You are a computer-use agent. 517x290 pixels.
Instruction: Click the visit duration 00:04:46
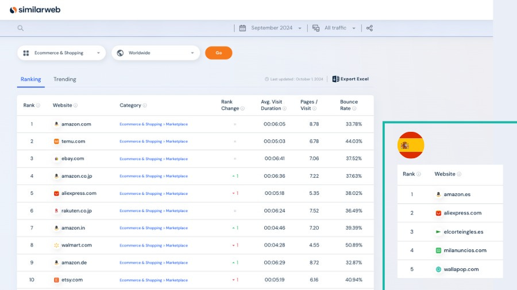[275, 228]
